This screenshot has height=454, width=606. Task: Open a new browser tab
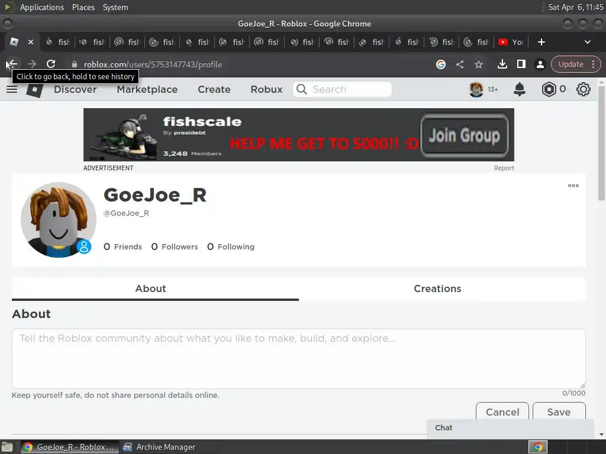541,42
